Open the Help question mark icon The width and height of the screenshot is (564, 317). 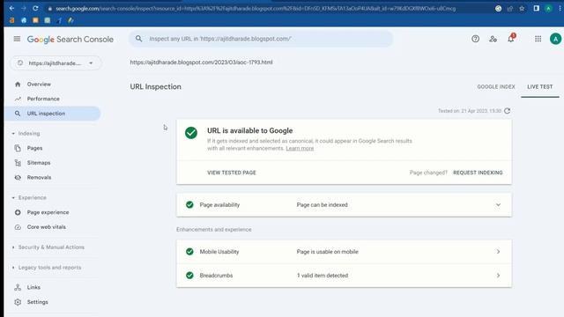coord(475,39)
